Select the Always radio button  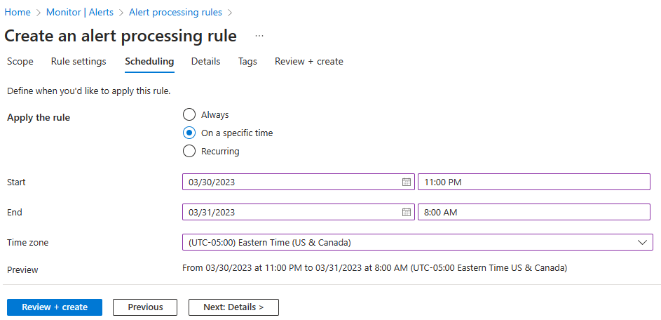[x=189, y=114]
